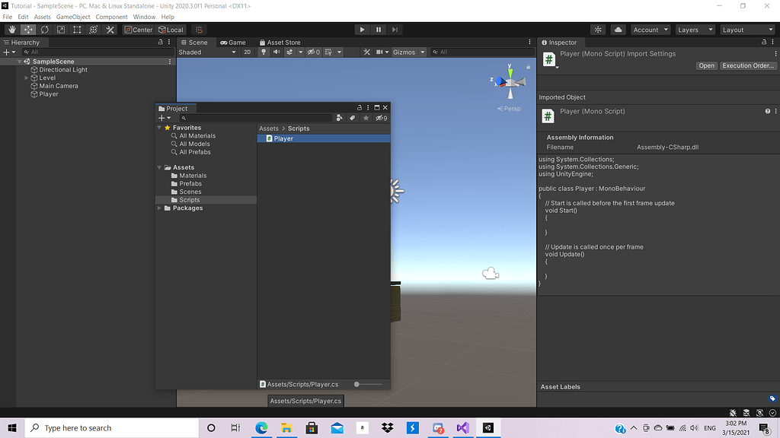
Task: Expand the Level object in the Hierarchy
Action: pyautogui.click(x=26, y=77)
